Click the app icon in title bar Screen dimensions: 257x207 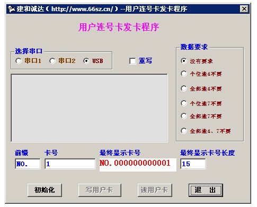pos(12,9)
